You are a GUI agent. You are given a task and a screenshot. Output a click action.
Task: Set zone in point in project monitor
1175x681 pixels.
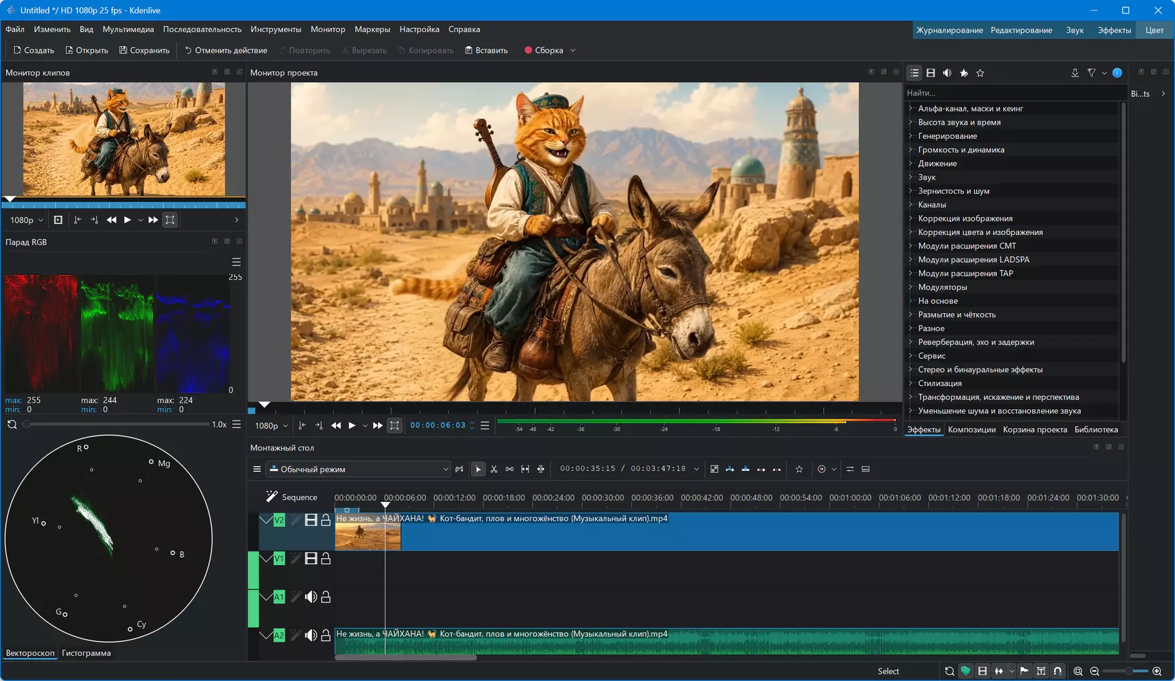303,425
